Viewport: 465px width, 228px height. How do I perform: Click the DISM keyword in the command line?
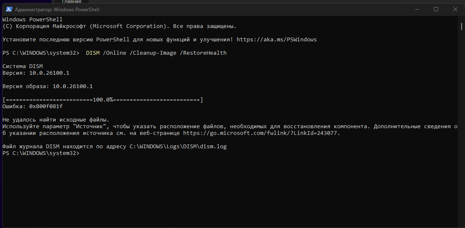point(93,53)
